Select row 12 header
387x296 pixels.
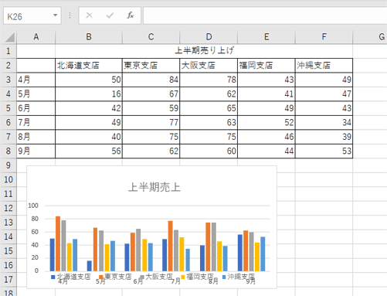[x=8, y=208]
